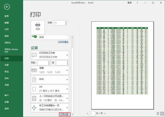Choose 打开 from the backstage menu
This screenshot has height=117, width=165.
[x=7, y=29]
